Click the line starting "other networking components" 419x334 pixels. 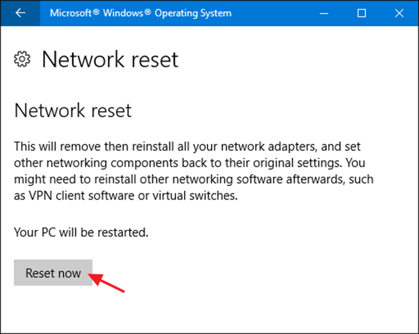tap(189, 163)
